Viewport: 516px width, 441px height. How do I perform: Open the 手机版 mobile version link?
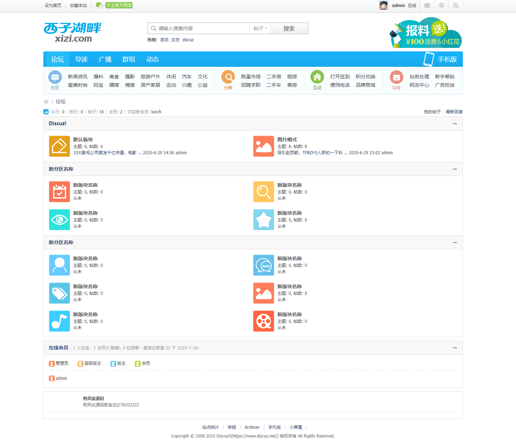click(x=440, y=59)
